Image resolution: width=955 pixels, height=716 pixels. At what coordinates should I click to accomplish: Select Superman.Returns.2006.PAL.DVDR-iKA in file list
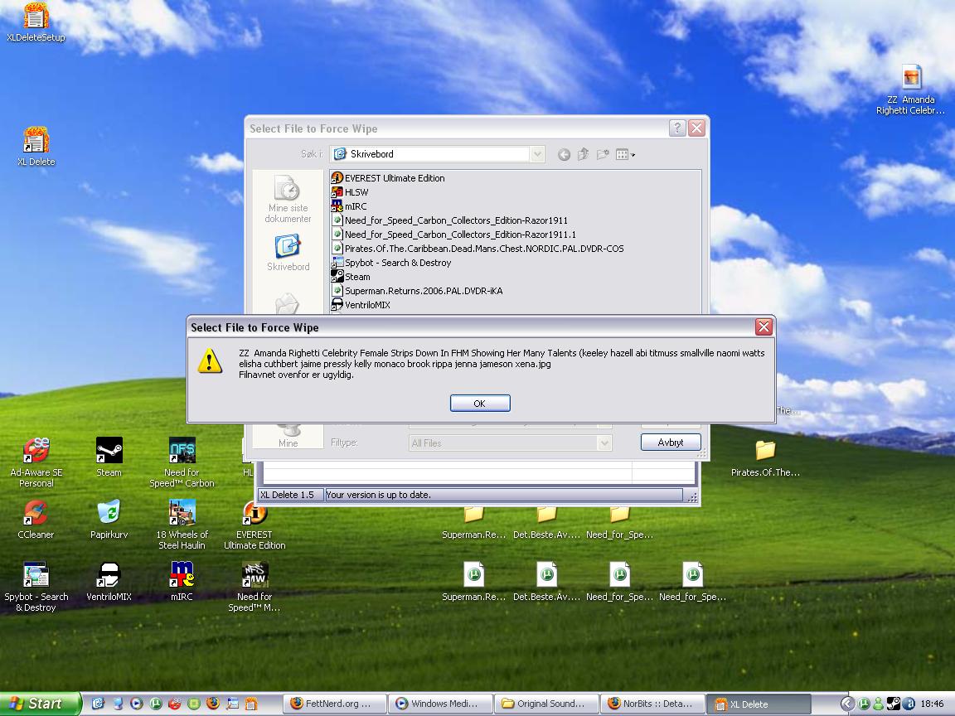click(x=417, y=290)
